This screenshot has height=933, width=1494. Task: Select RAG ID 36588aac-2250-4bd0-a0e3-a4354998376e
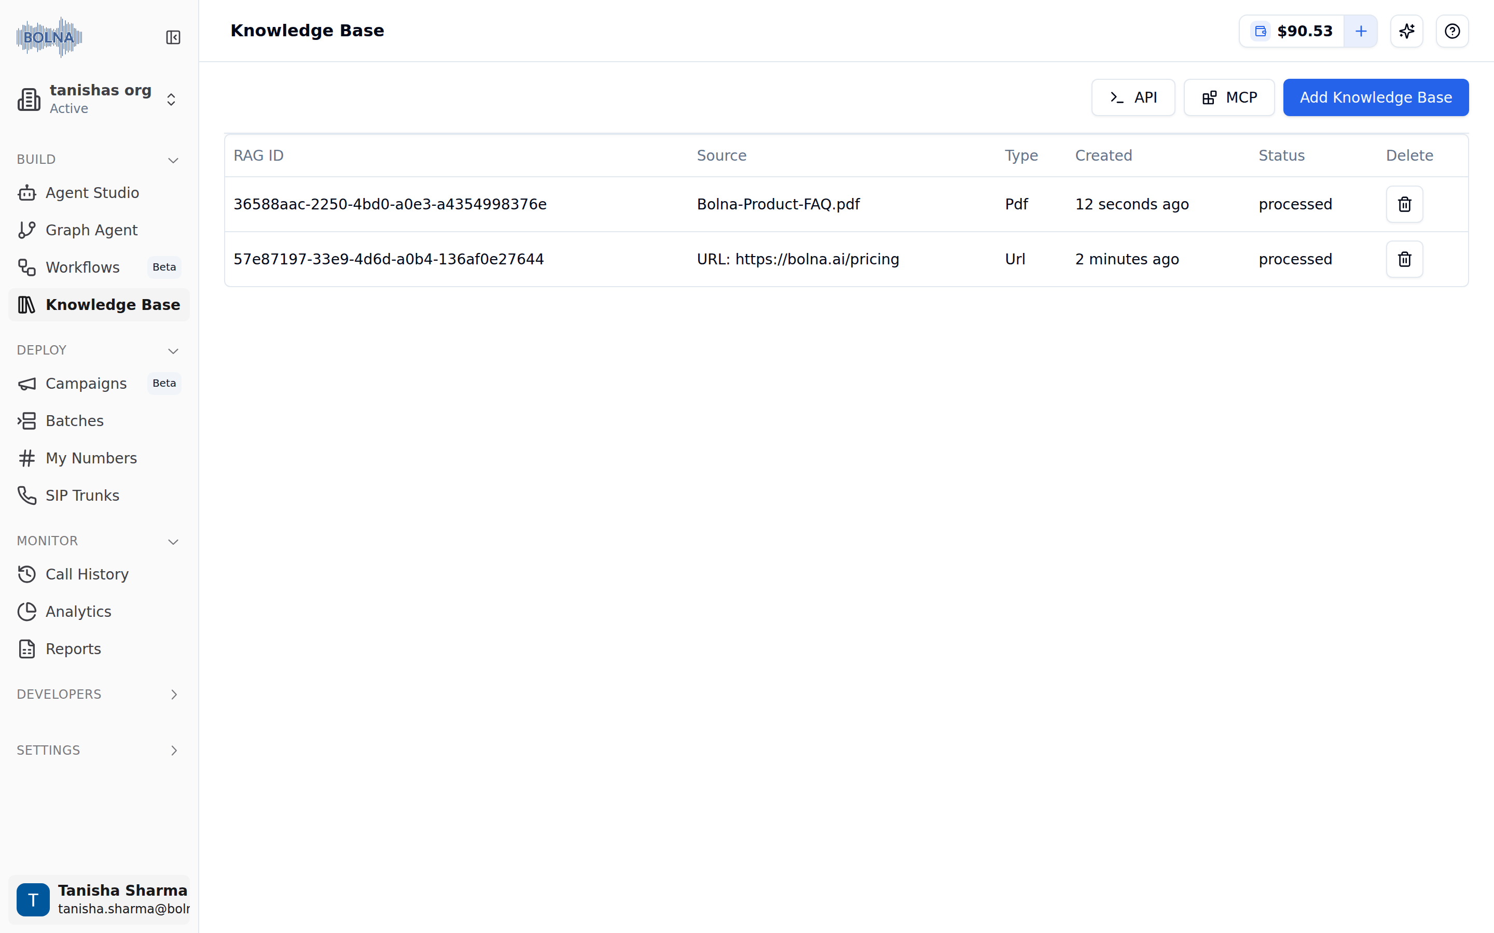pos(390,204)
